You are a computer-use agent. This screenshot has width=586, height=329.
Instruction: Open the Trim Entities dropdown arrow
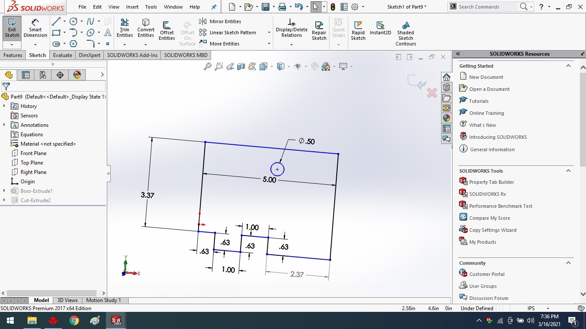click(124, 45)
